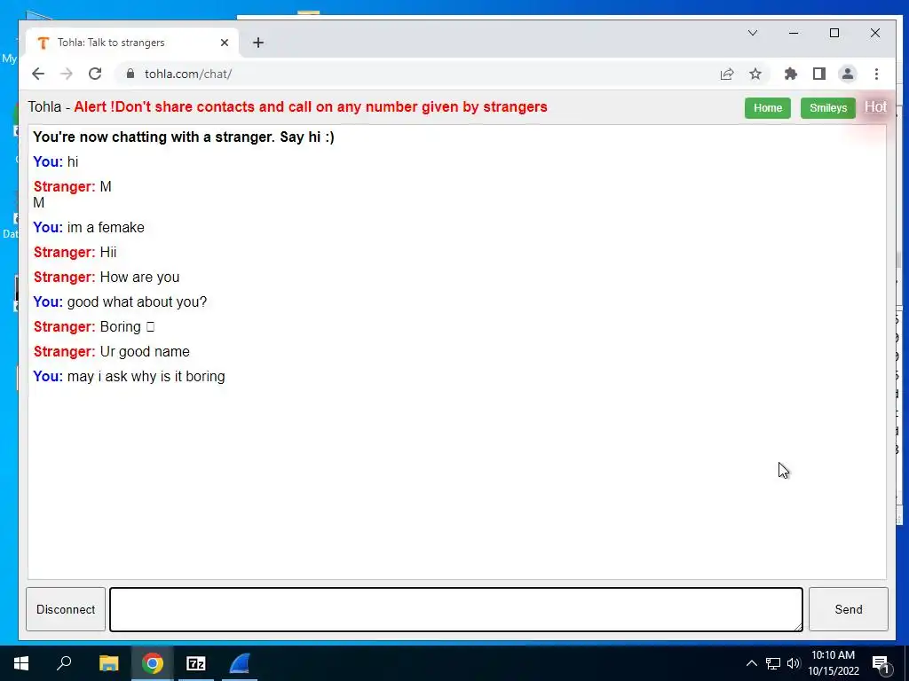
Task: Toggle the Chrome side panel icon
Action: tap(818, 74)
